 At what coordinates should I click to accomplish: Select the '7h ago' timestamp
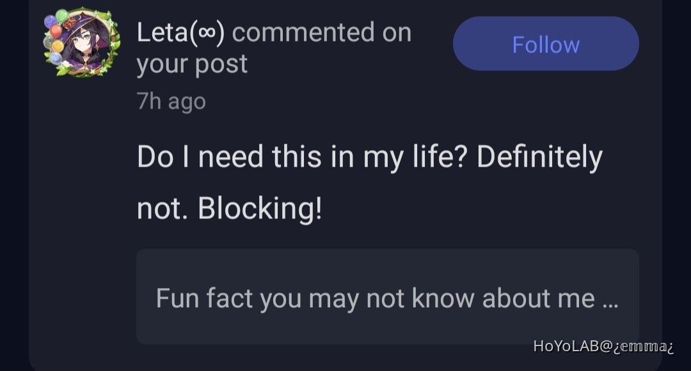171,102
